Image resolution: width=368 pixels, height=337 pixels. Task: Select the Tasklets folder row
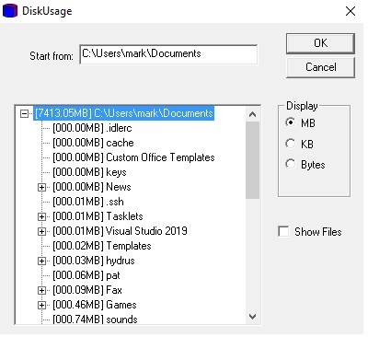point(98,216)
